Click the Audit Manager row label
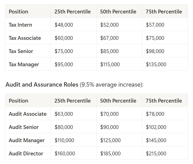 [27, 140]
